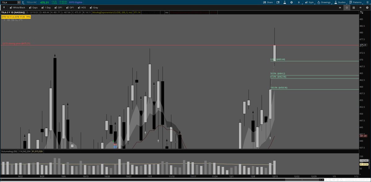Click the TESLA INC company name
The image size is (371, 182).
click(x=32, y=2)
